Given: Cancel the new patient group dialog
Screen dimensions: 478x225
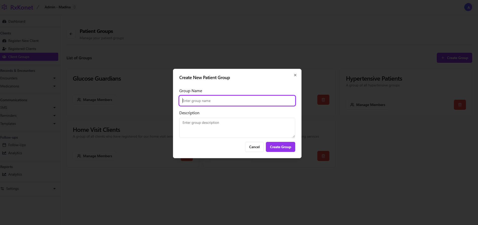Looking at the screenshot, I should click(254, 147).
